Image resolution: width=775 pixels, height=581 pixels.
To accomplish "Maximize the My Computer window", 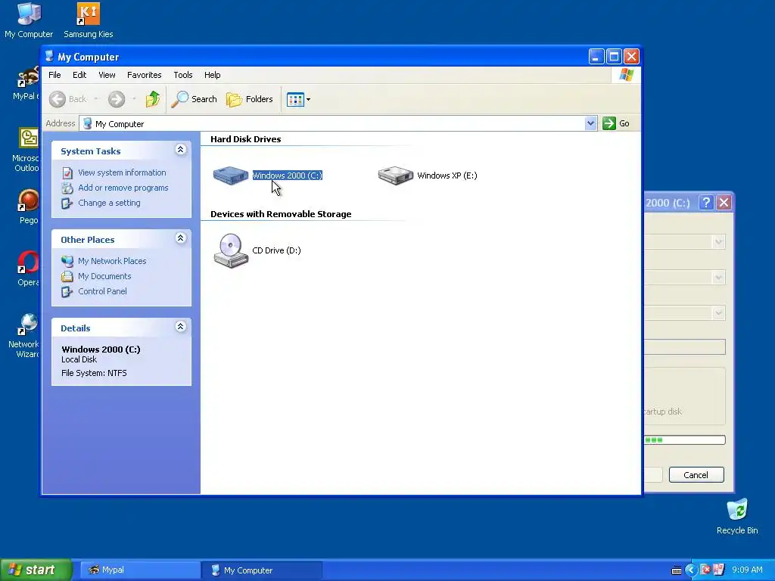I will [614, 57].
